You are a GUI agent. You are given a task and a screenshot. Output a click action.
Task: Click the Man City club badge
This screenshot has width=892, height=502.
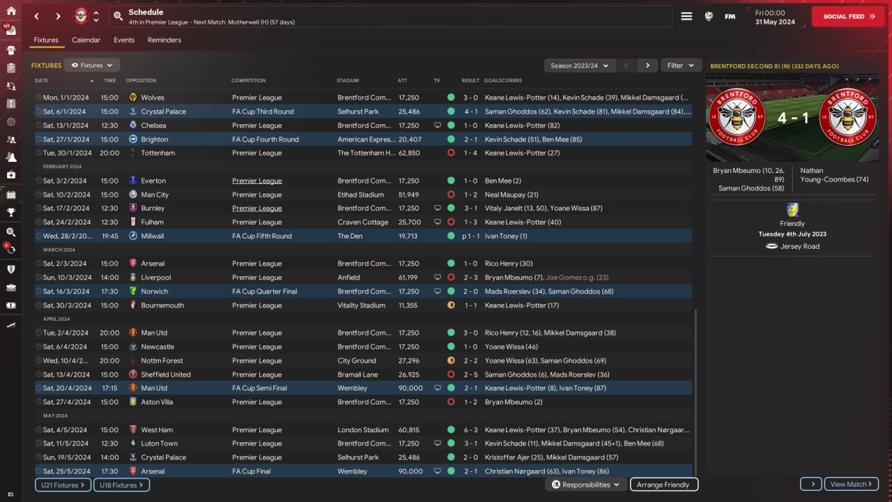click(x=132, y=195)
